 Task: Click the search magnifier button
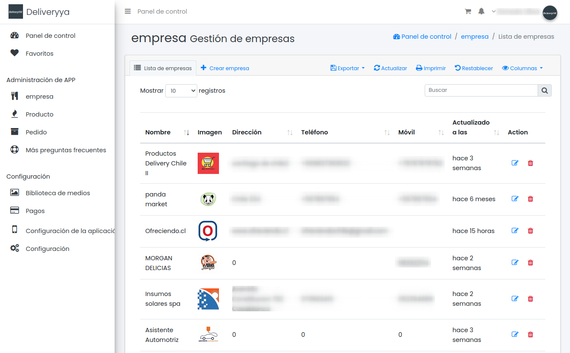544,90
